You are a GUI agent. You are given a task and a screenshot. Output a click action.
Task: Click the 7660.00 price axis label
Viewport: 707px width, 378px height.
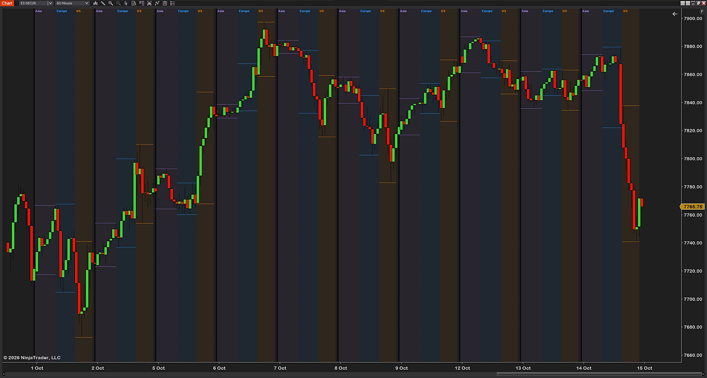click(x=693, y=355)
